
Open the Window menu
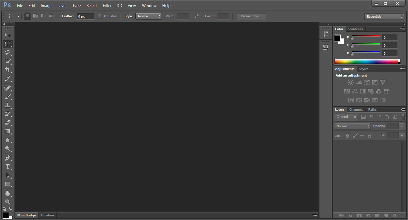click(149, 6)
